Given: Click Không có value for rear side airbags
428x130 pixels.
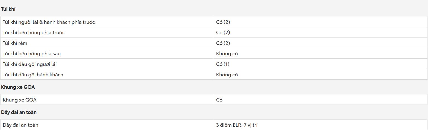Looking at the screenshot, I should (227, 54).
